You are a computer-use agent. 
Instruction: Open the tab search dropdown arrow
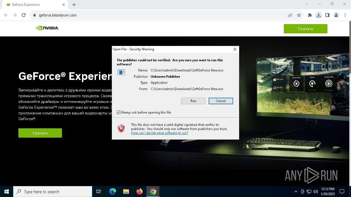pyautogui.click(x=307, y=4)
